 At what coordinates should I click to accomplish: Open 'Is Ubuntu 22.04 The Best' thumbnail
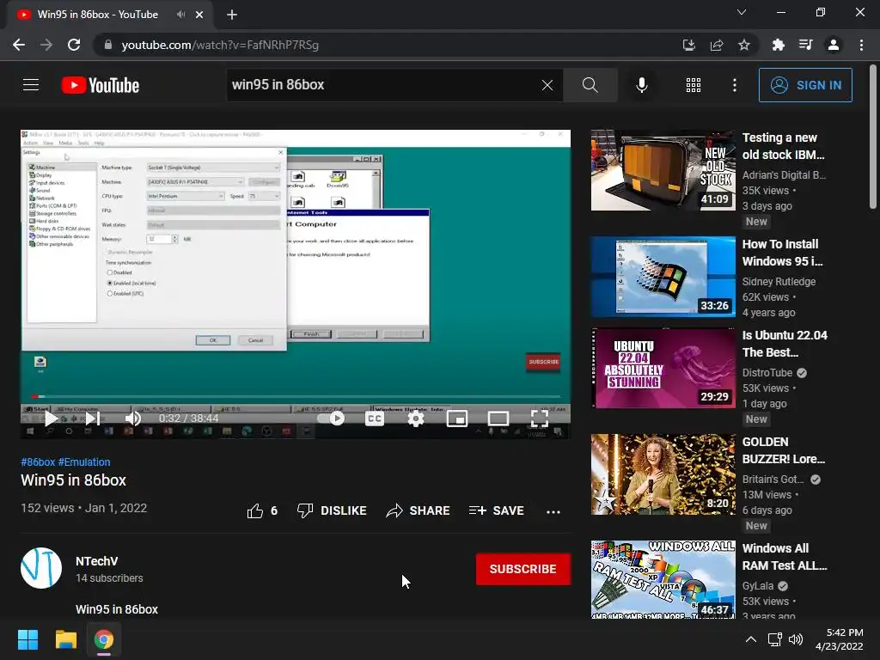663,368
